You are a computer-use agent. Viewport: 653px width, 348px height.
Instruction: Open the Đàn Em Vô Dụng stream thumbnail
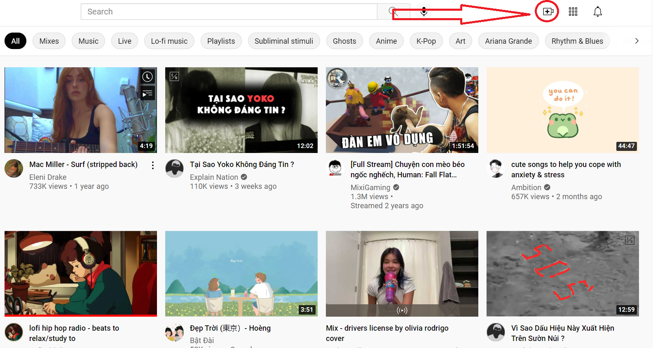402,110
